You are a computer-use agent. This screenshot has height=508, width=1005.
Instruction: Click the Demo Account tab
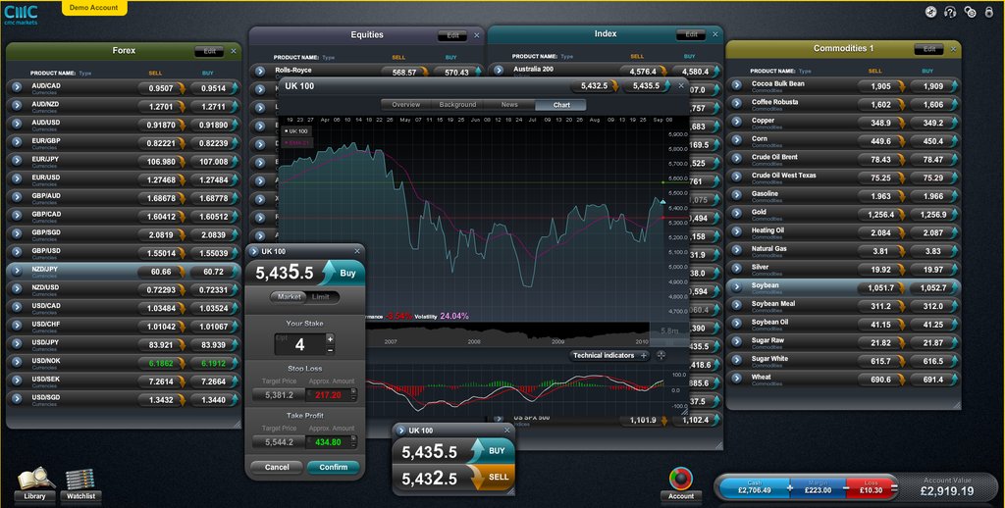click(94, 8)
